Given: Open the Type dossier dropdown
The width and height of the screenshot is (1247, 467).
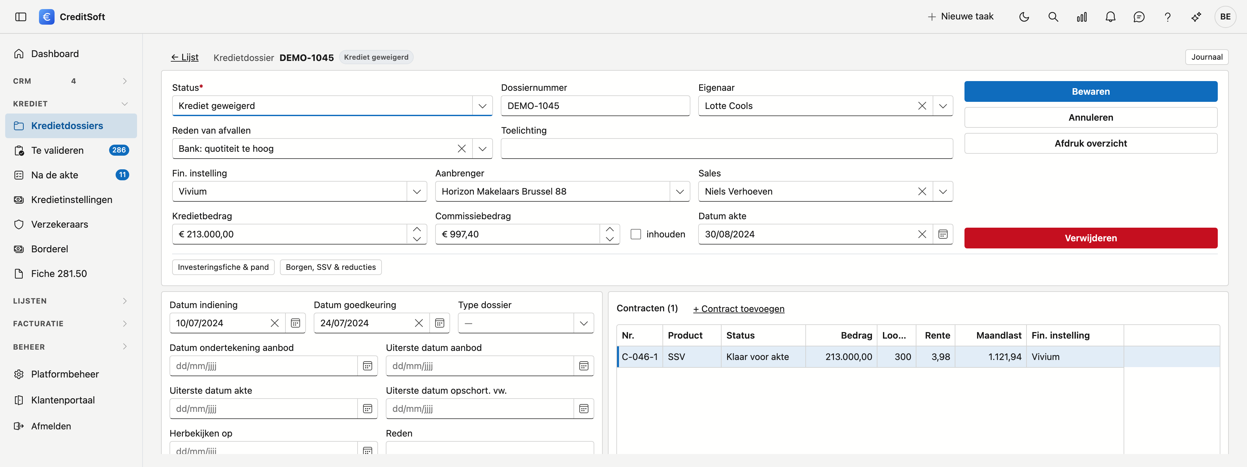Looking at the screenshot, I should coord(584,323).
